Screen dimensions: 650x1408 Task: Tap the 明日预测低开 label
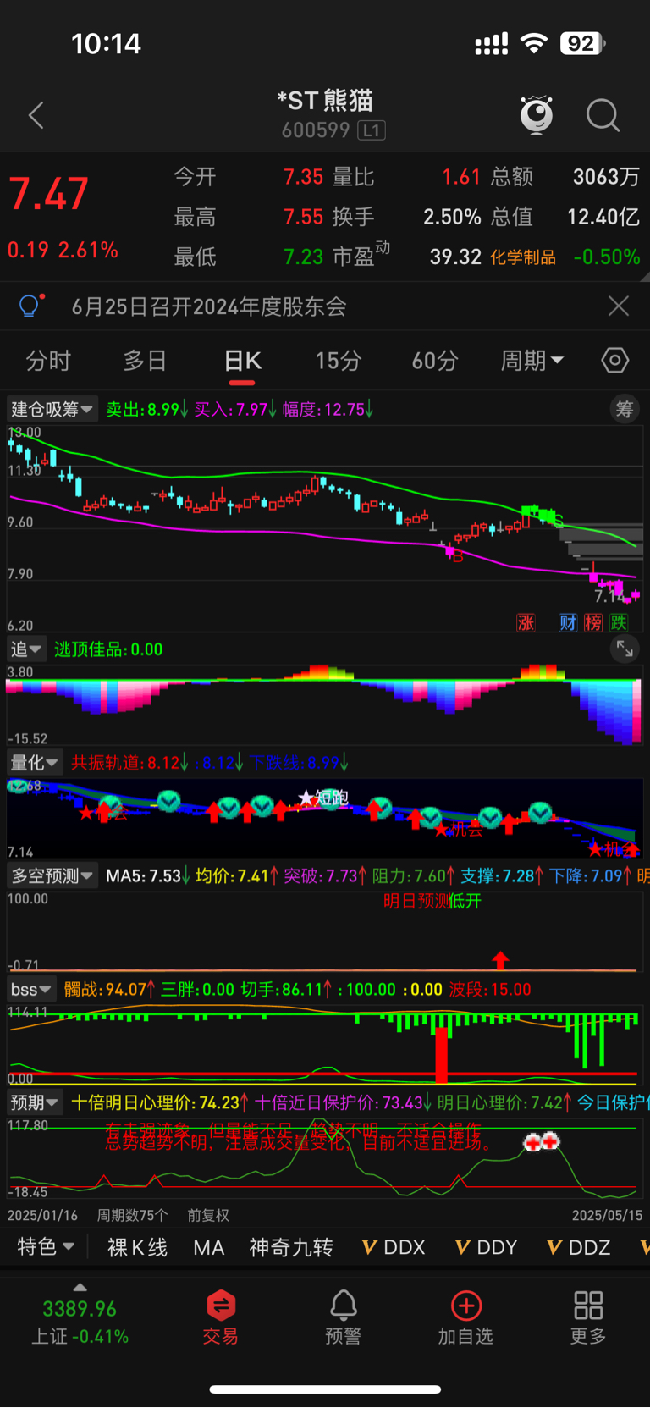pyautogui.click(x=432, y=901)
